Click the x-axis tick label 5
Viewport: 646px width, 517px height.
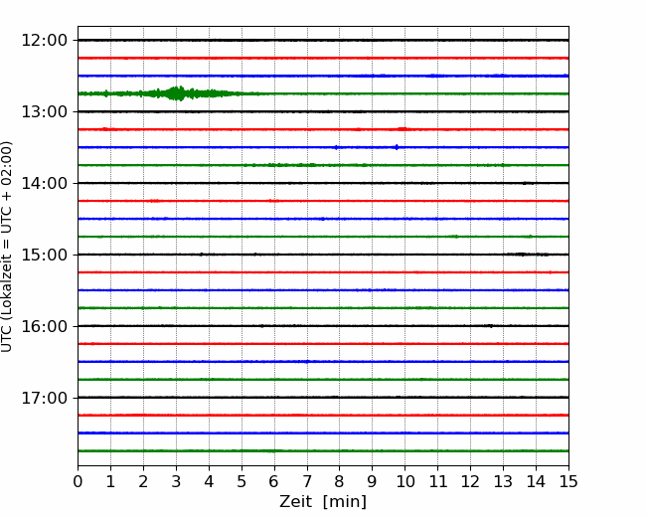[x=242, y=481]
